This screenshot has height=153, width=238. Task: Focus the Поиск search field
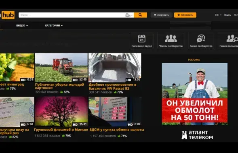coord(72,15)
